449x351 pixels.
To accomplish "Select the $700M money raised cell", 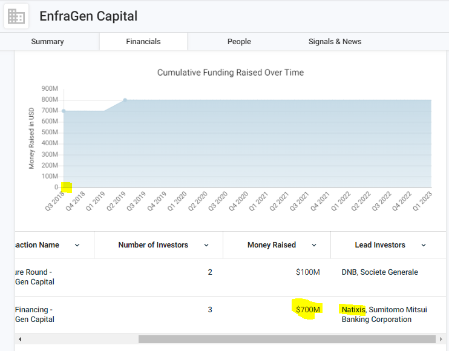I will tap(308, 309).
